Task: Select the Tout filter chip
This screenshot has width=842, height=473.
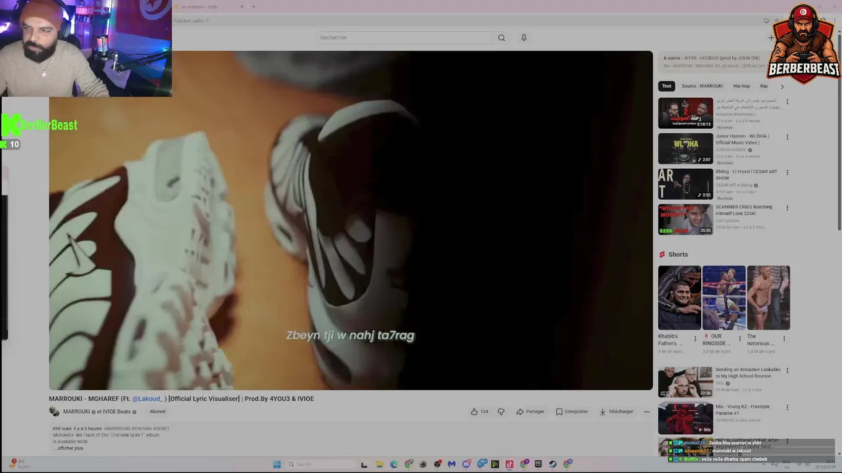Action: tap(666, 86)
